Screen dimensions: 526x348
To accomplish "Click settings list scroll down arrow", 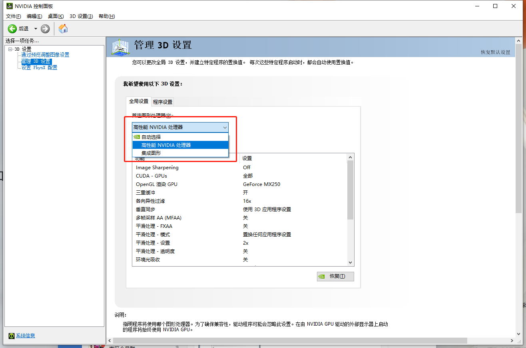I will point(350,263).
